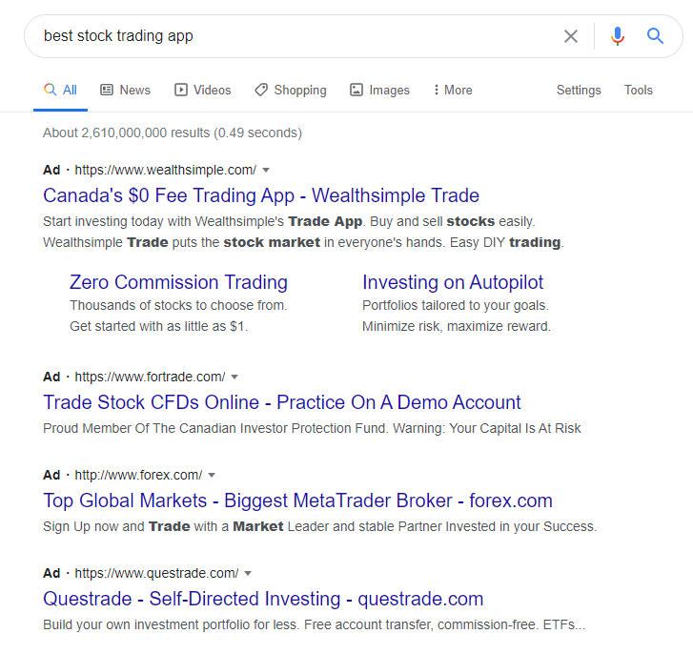693x654 pixels.
Task: Open the Settings menu
Action: 579,90
